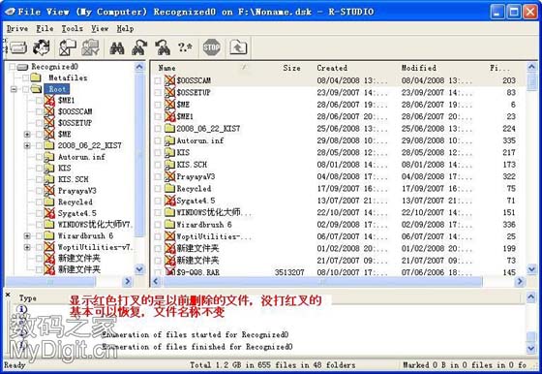Collapse the Root folder node

14,89
